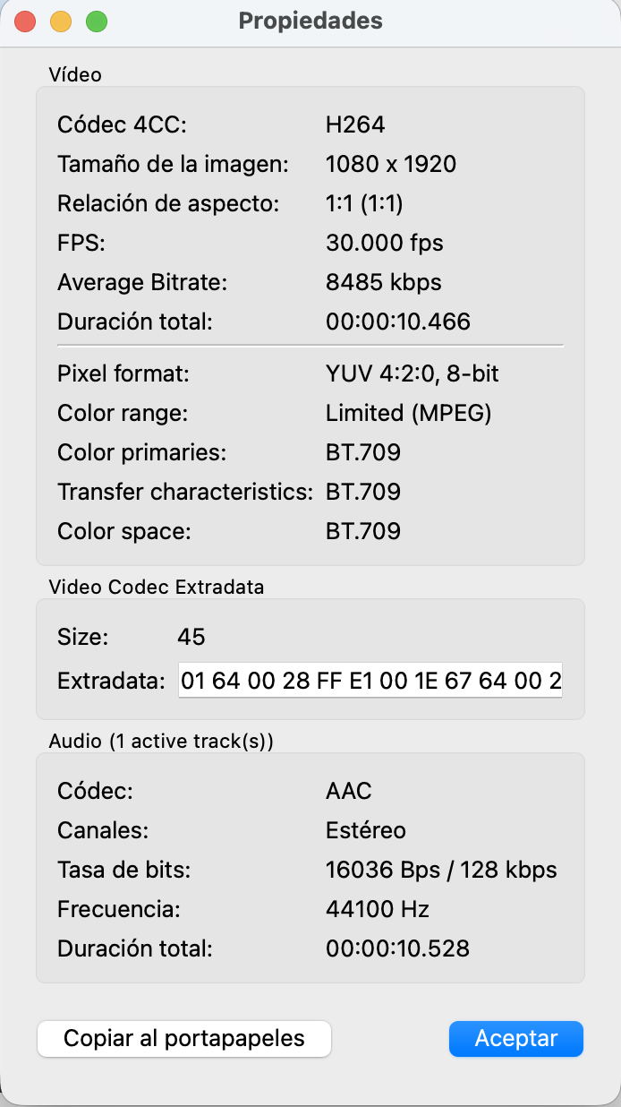Click the video duration 00:00:10.466
The width and height of the screenshot is (621, 1107).
[x=398, y=322]
